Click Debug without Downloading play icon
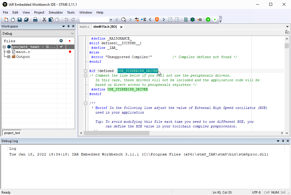The width and height of the screenshot is (291, 195). [x=215, y=19]
